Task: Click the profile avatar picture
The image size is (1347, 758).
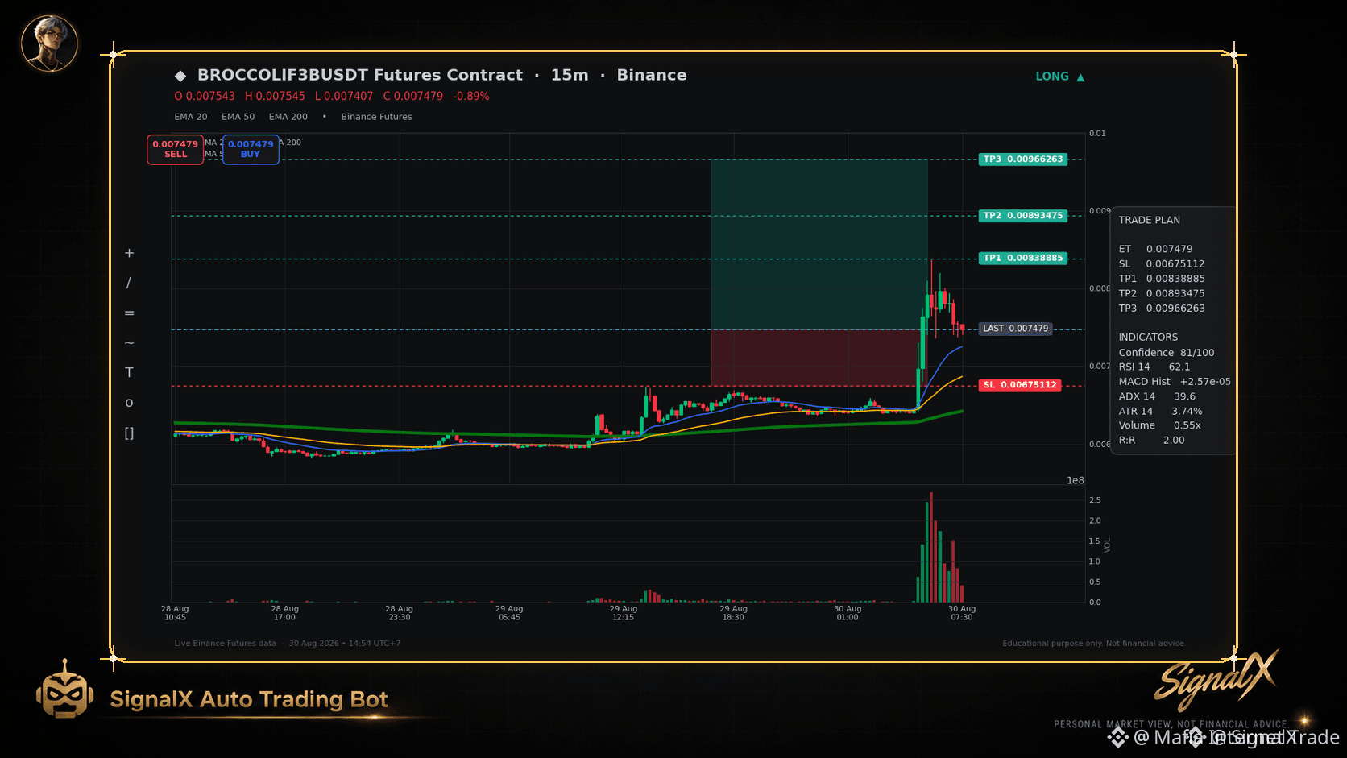Action: pyautogui.click(x=49, y=43)
